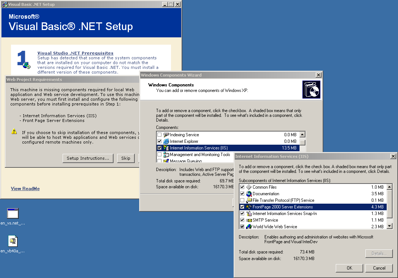Click the Visual Basic .NET Setup title bar icon

pos(5,4)
